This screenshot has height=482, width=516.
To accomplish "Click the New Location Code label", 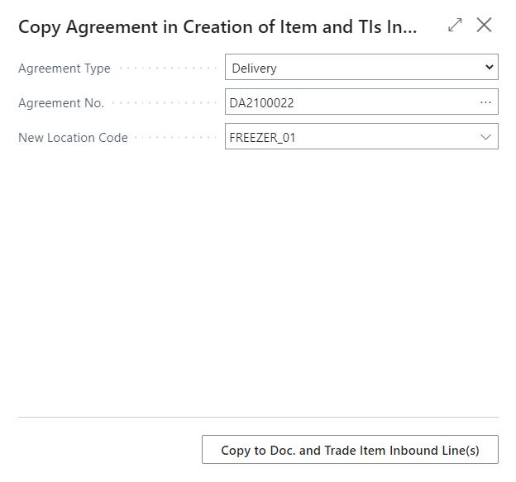I will click(73, 138).
